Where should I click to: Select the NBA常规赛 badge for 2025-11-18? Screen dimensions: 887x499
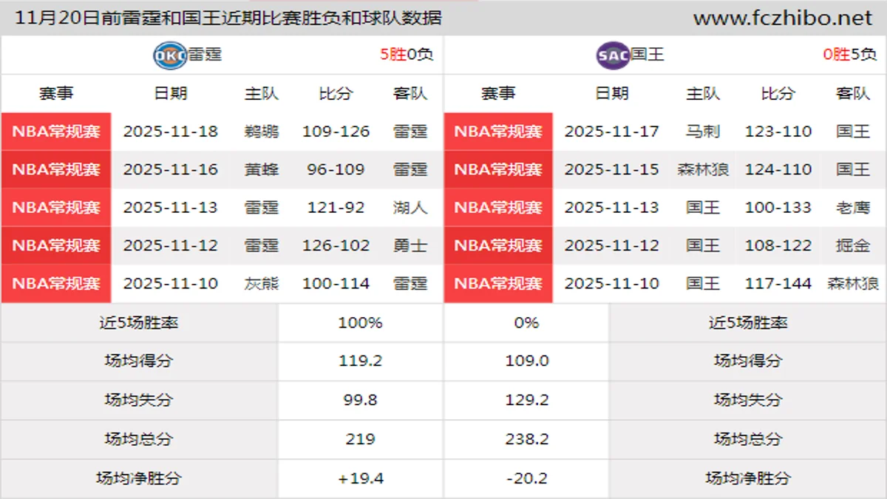pyautogui.click(x=56, y=131)
